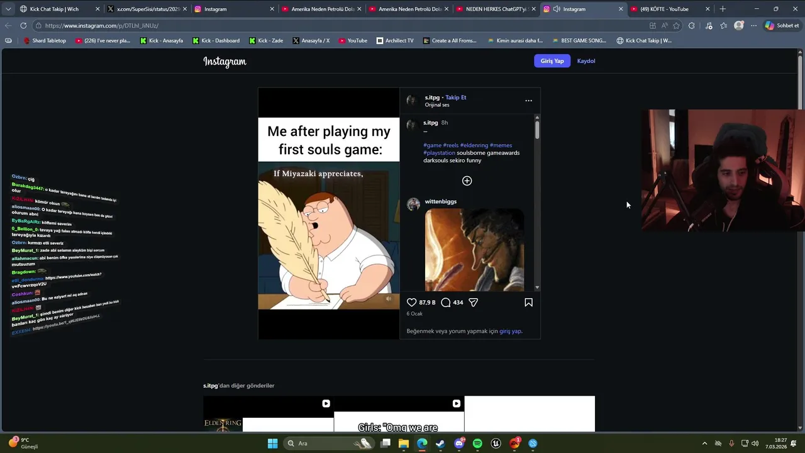Open the BEST GAME SONG bookmark
This screenshot has width=805, height=453.
coord(579,40)
